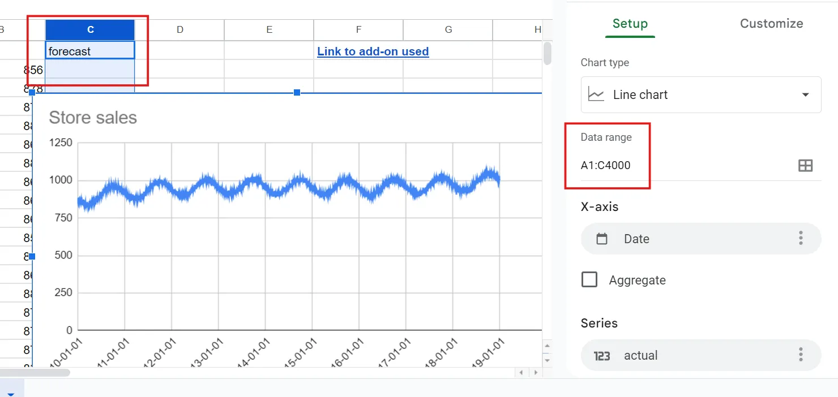Open the Link to add-on used hyperlink

point(373,51)
